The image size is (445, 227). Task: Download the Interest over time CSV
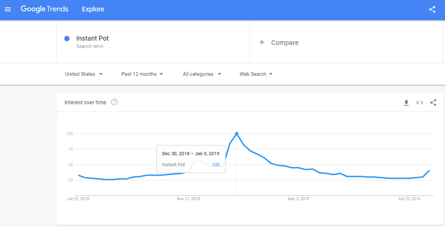point(406,102)
